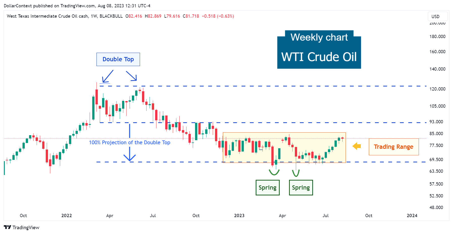Select the yellow trading range rectangle

pos(284,148)
